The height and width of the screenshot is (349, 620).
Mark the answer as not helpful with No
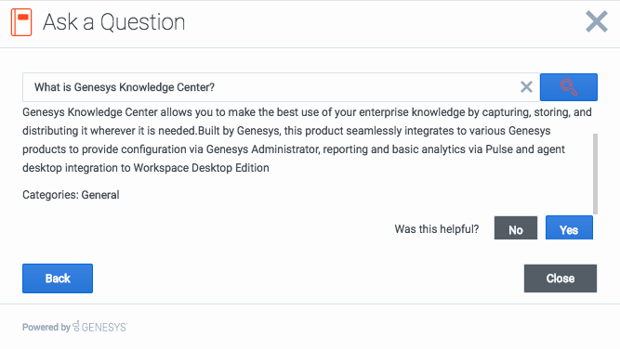516,227
